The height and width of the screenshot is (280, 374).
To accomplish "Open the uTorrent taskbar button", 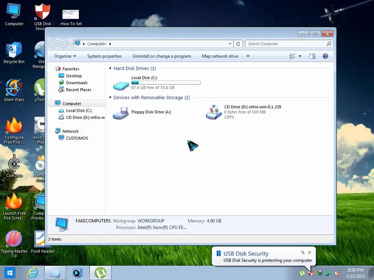I will (100, 273).
